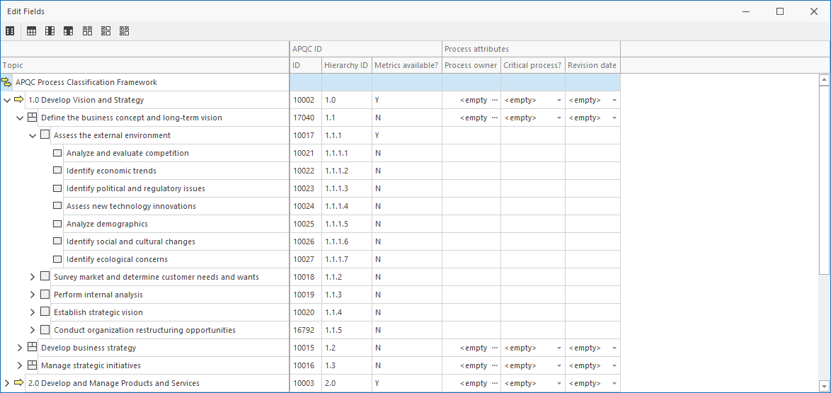Select Hierarchy ID cell 1.1.5
This screenshot has height=393, width=831.
pyautogui.click(x=347, y=330)
